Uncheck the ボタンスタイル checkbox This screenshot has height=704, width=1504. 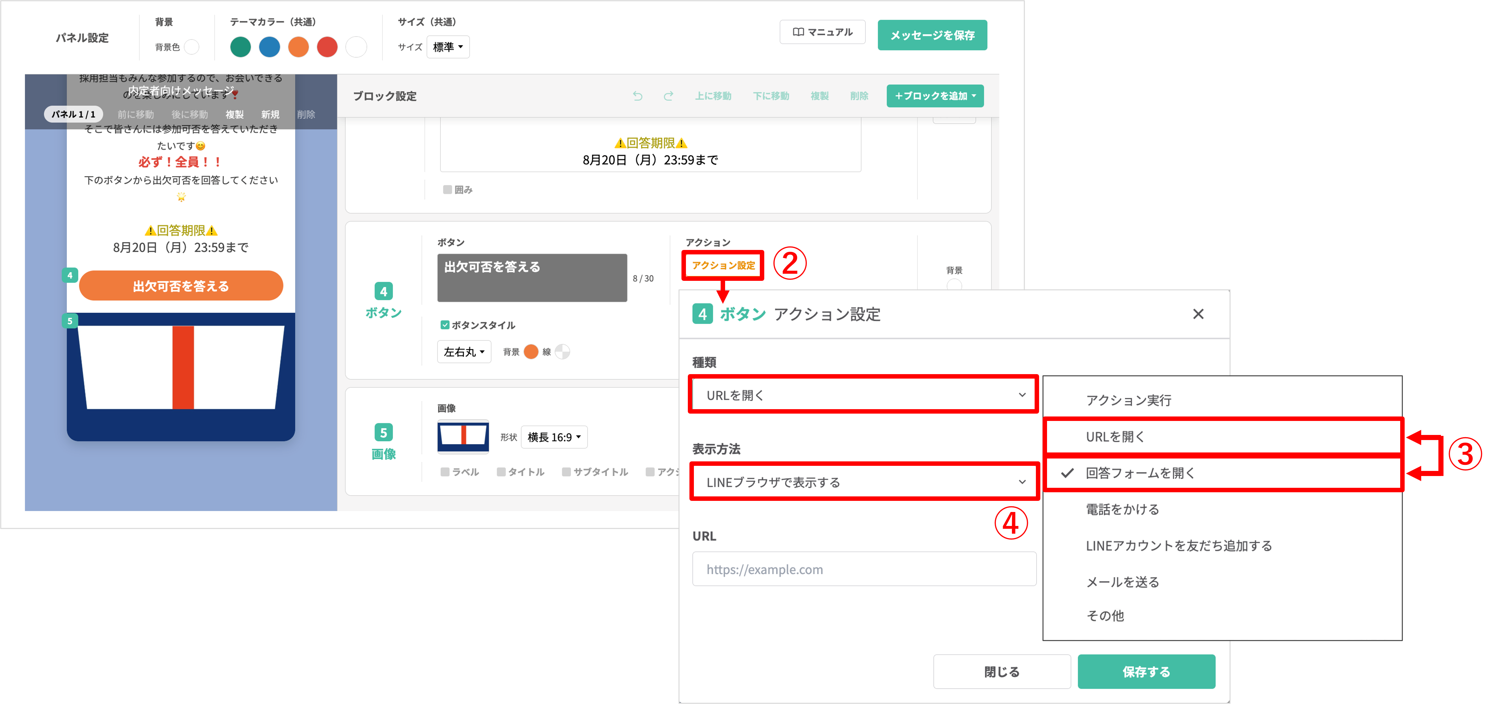pos(444,325)
